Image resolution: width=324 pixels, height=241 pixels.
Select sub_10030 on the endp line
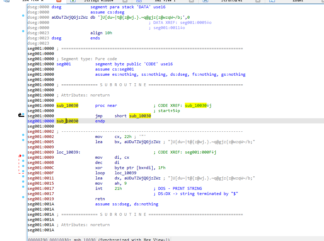coord(67,121)
